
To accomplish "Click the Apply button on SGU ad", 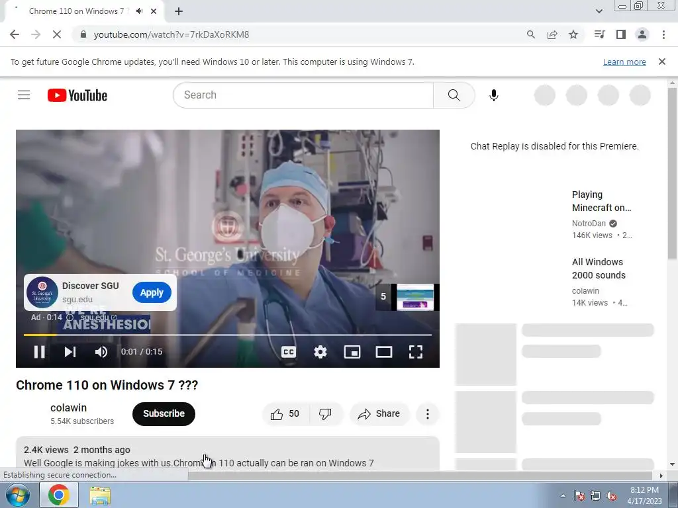I will click(152, 292).
